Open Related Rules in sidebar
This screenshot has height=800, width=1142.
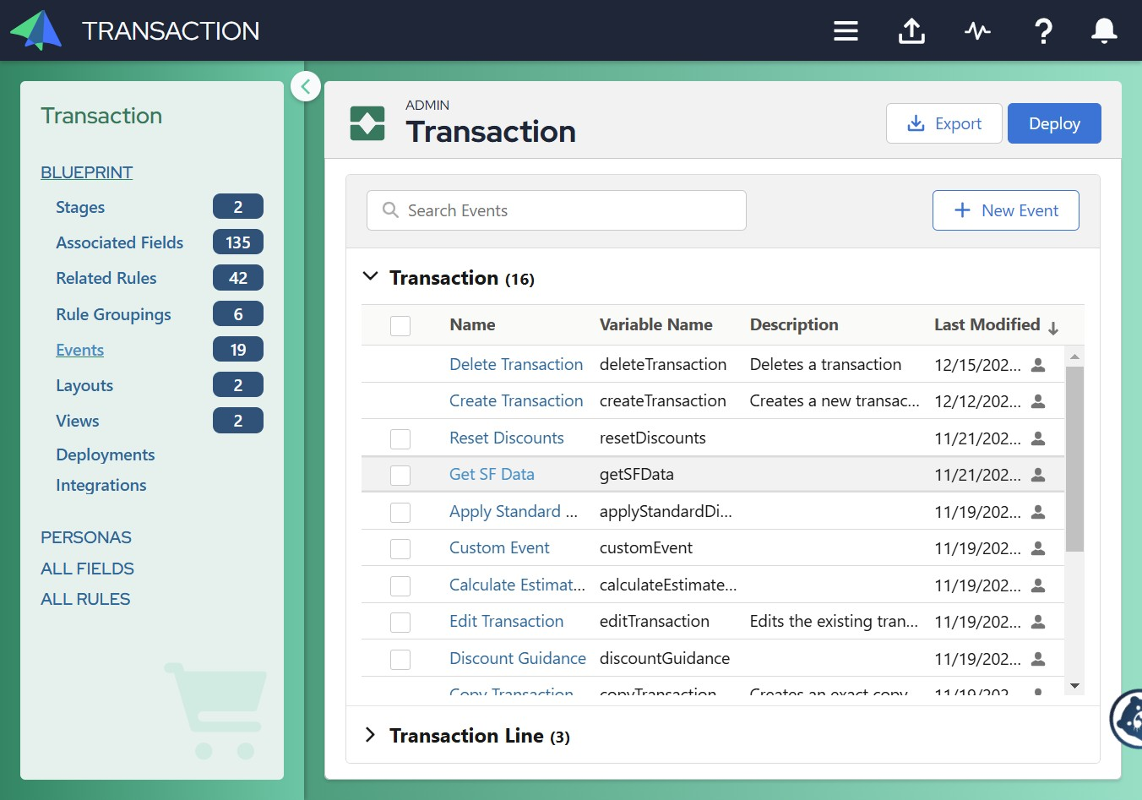pos(106,278)
